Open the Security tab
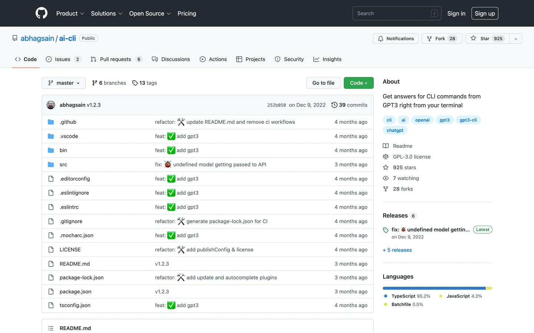 289,59
